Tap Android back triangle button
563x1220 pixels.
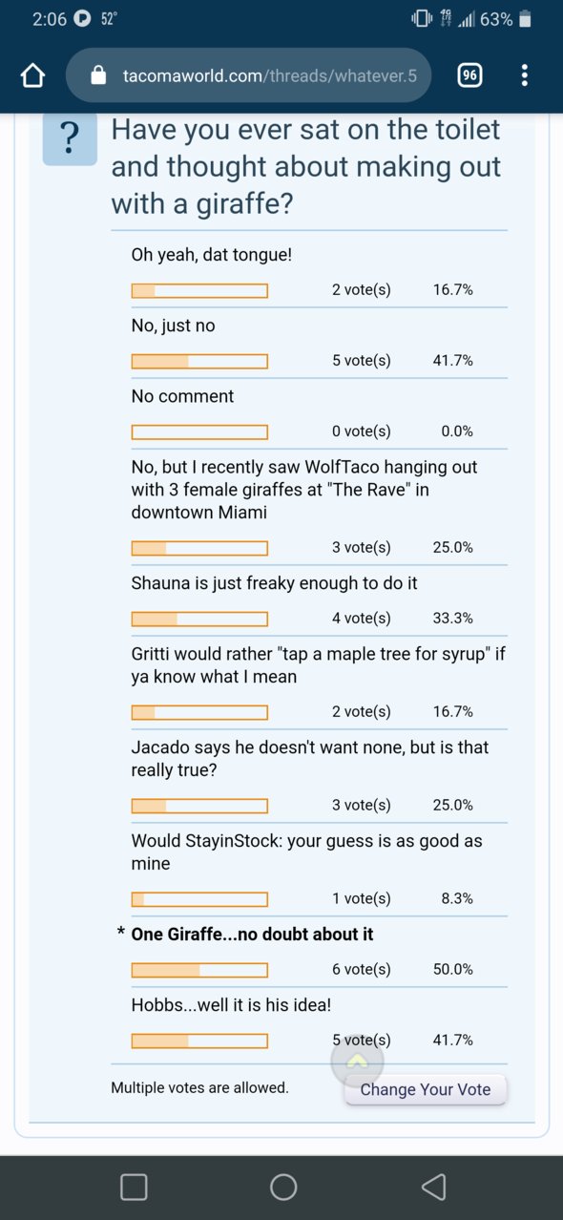(433, 1187)
